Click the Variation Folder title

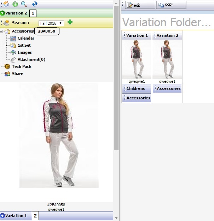point(167,22)
